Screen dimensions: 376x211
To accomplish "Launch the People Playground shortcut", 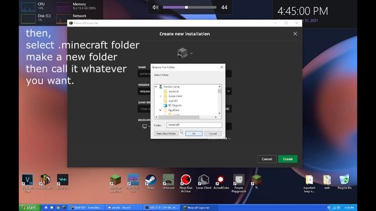I will (239, 183).
